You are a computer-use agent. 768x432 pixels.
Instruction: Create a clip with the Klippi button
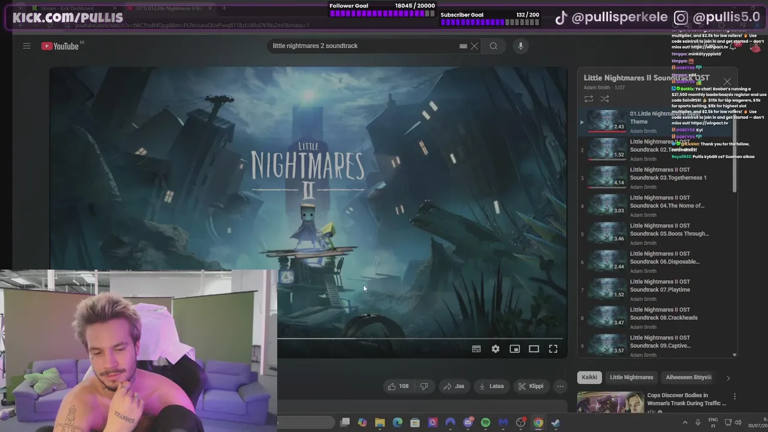pyautogui.click(x=531, y=386)
